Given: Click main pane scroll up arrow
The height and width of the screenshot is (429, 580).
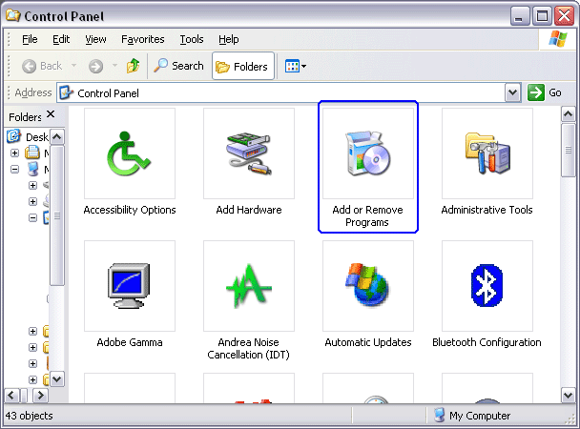Looking at the screenshot, I should (569, 114).
